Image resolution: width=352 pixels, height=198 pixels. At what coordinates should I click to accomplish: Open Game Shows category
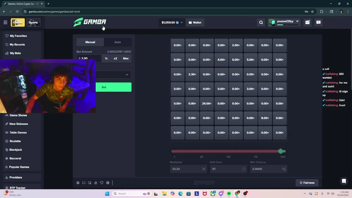21,115
